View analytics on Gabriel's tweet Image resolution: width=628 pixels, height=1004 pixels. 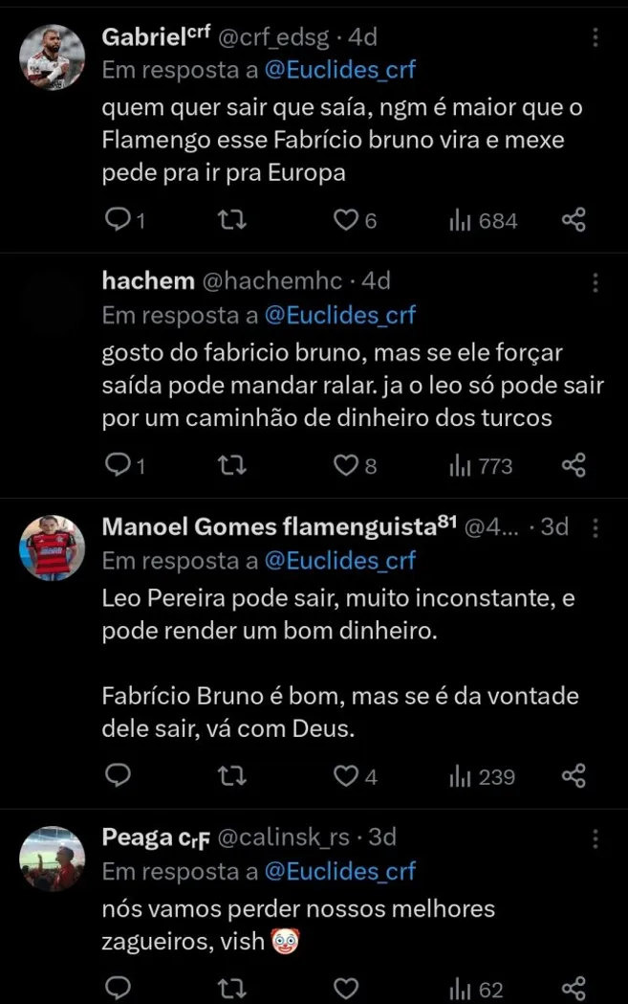466,220
